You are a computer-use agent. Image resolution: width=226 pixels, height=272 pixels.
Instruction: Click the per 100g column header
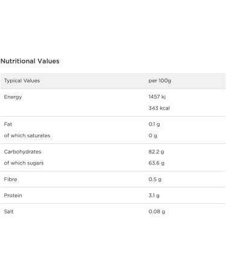coord(160,81)
